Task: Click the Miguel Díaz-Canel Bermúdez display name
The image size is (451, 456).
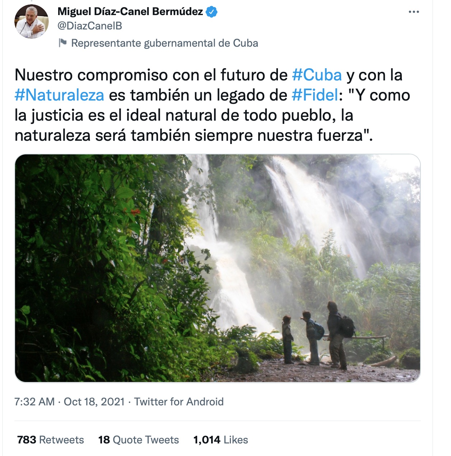Action: point(130,11)
